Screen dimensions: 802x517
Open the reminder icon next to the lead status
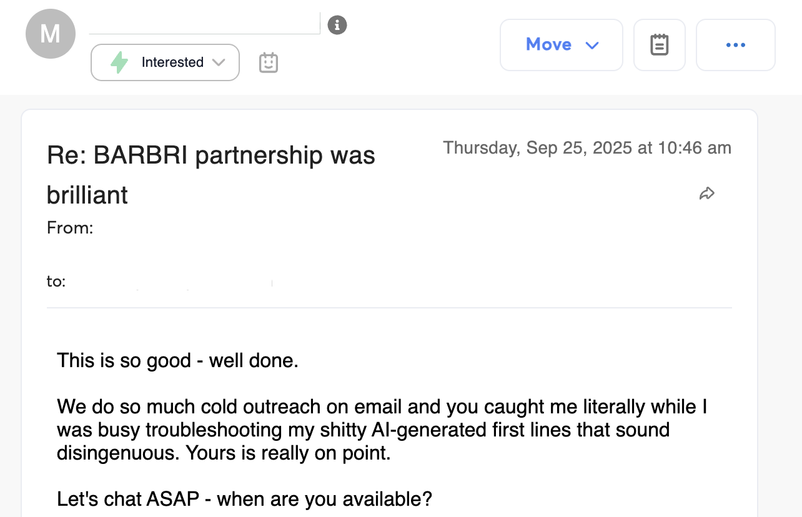[x=269, y=62]
